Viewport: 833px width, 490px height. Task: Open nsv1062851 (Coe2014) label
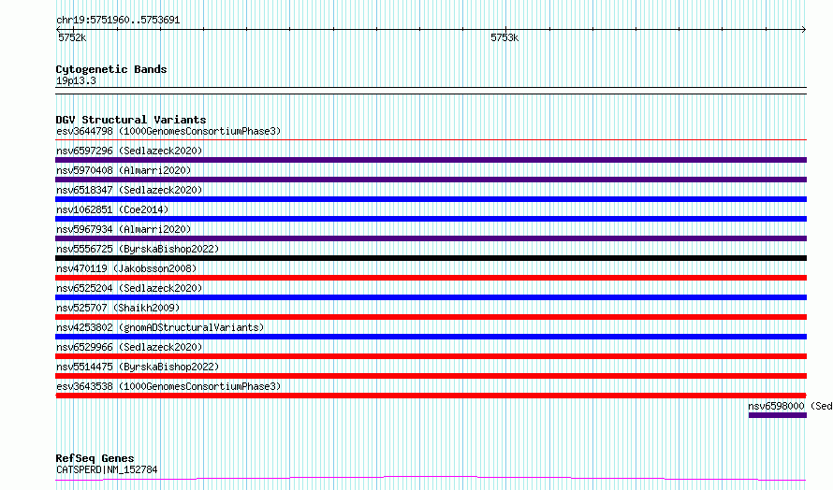[112, 209]
